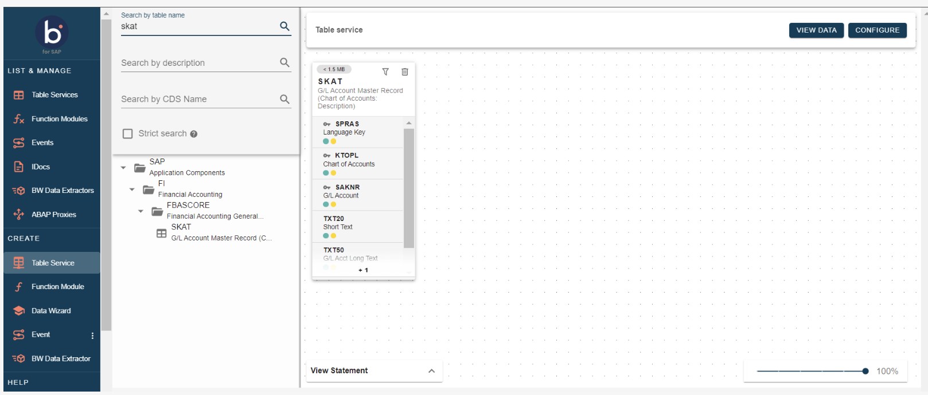
Task: Click the search icon for CDS Name
Action: click(x=284, y=99)
